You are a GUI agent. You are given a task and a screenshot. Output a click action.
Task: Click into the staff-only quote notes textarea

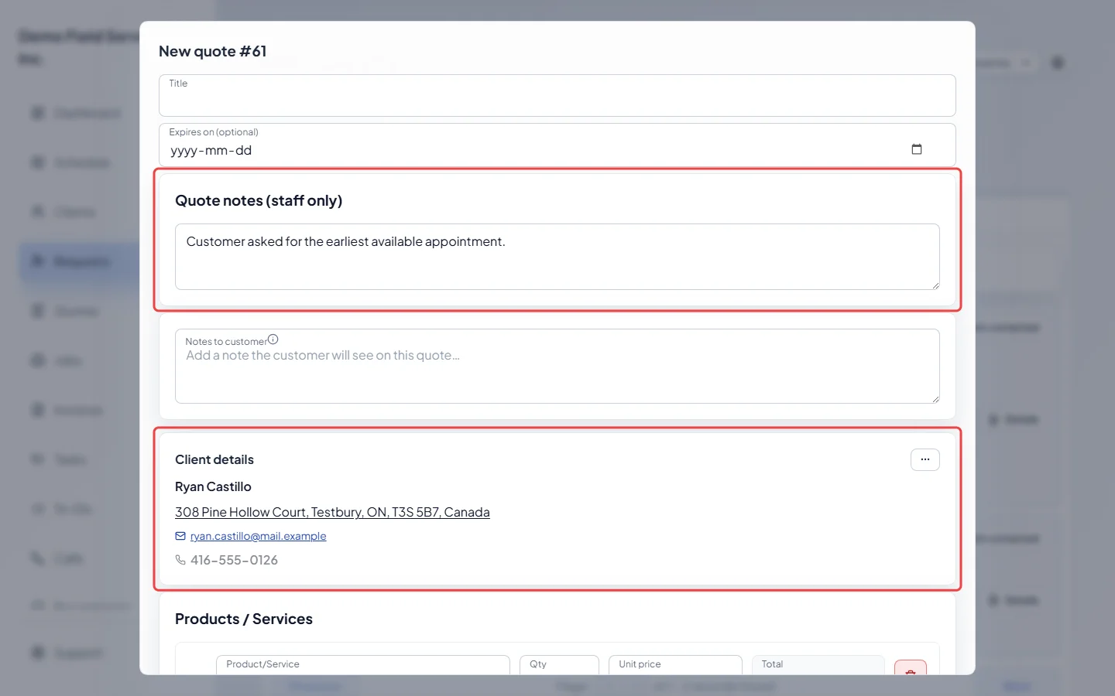pyautogui.click(x=557, y=257)
